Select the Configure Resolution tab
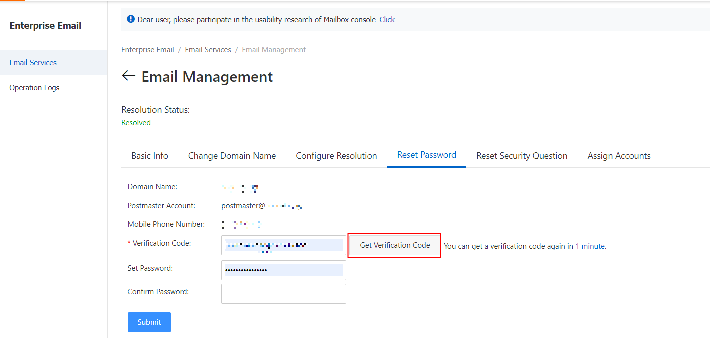Viewport: 710px width, 338px height. pyautogui.click(x=336, y=156)
